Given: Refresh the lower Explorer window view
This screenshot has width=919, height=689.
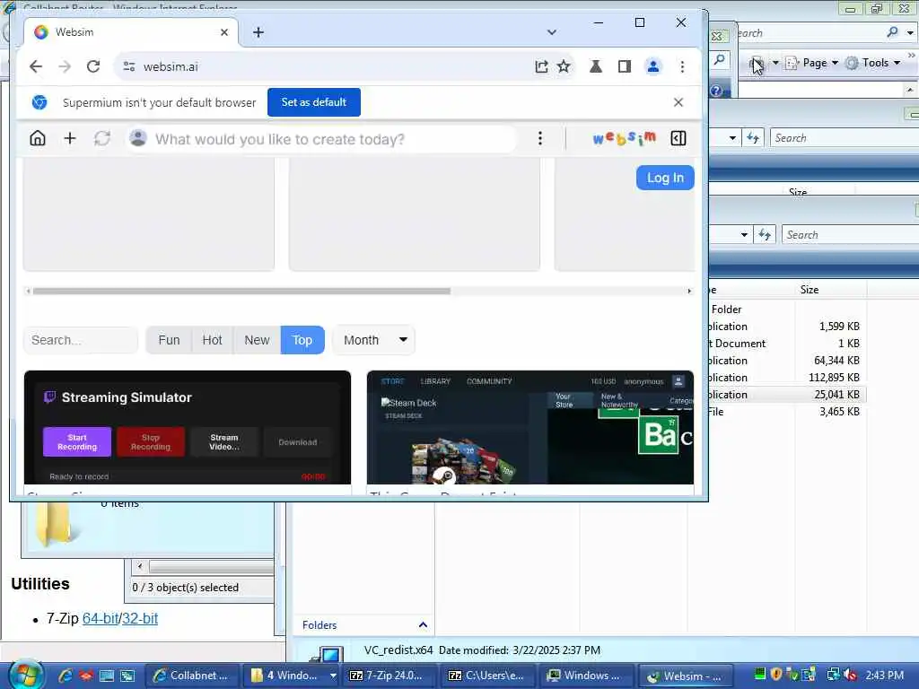Looking at the screenshot, I should click(x=765, y=235).
